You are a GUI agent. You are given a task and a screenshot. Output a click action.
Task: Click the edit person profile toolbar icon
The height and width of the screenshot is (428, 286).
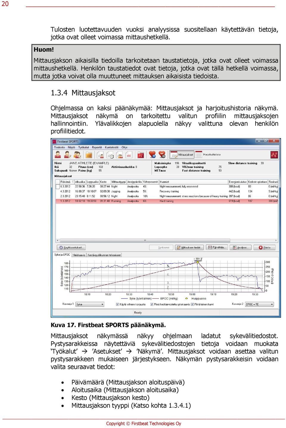point(68,154)
